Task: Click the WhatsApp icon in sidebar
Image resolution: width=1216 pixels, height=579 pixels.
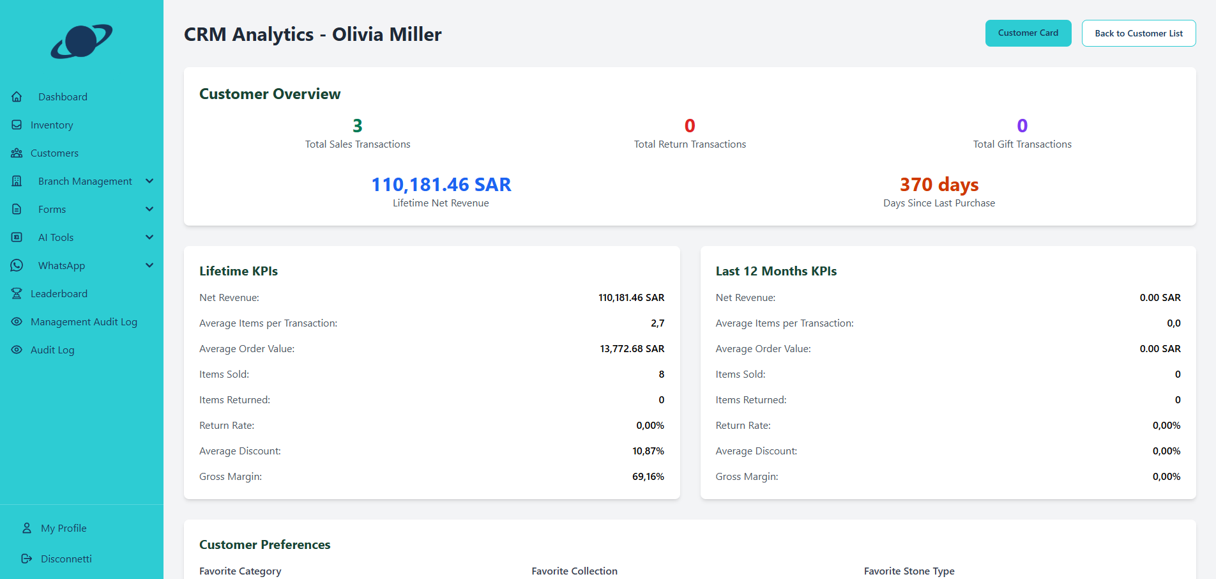Action: (17, 265)
